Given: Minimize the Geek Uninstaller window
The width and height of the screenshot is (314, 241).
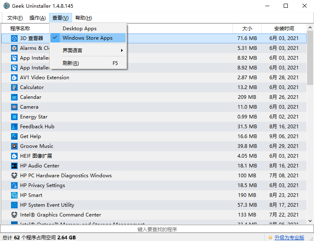Looking at the screenshot, I should point(267,6).
